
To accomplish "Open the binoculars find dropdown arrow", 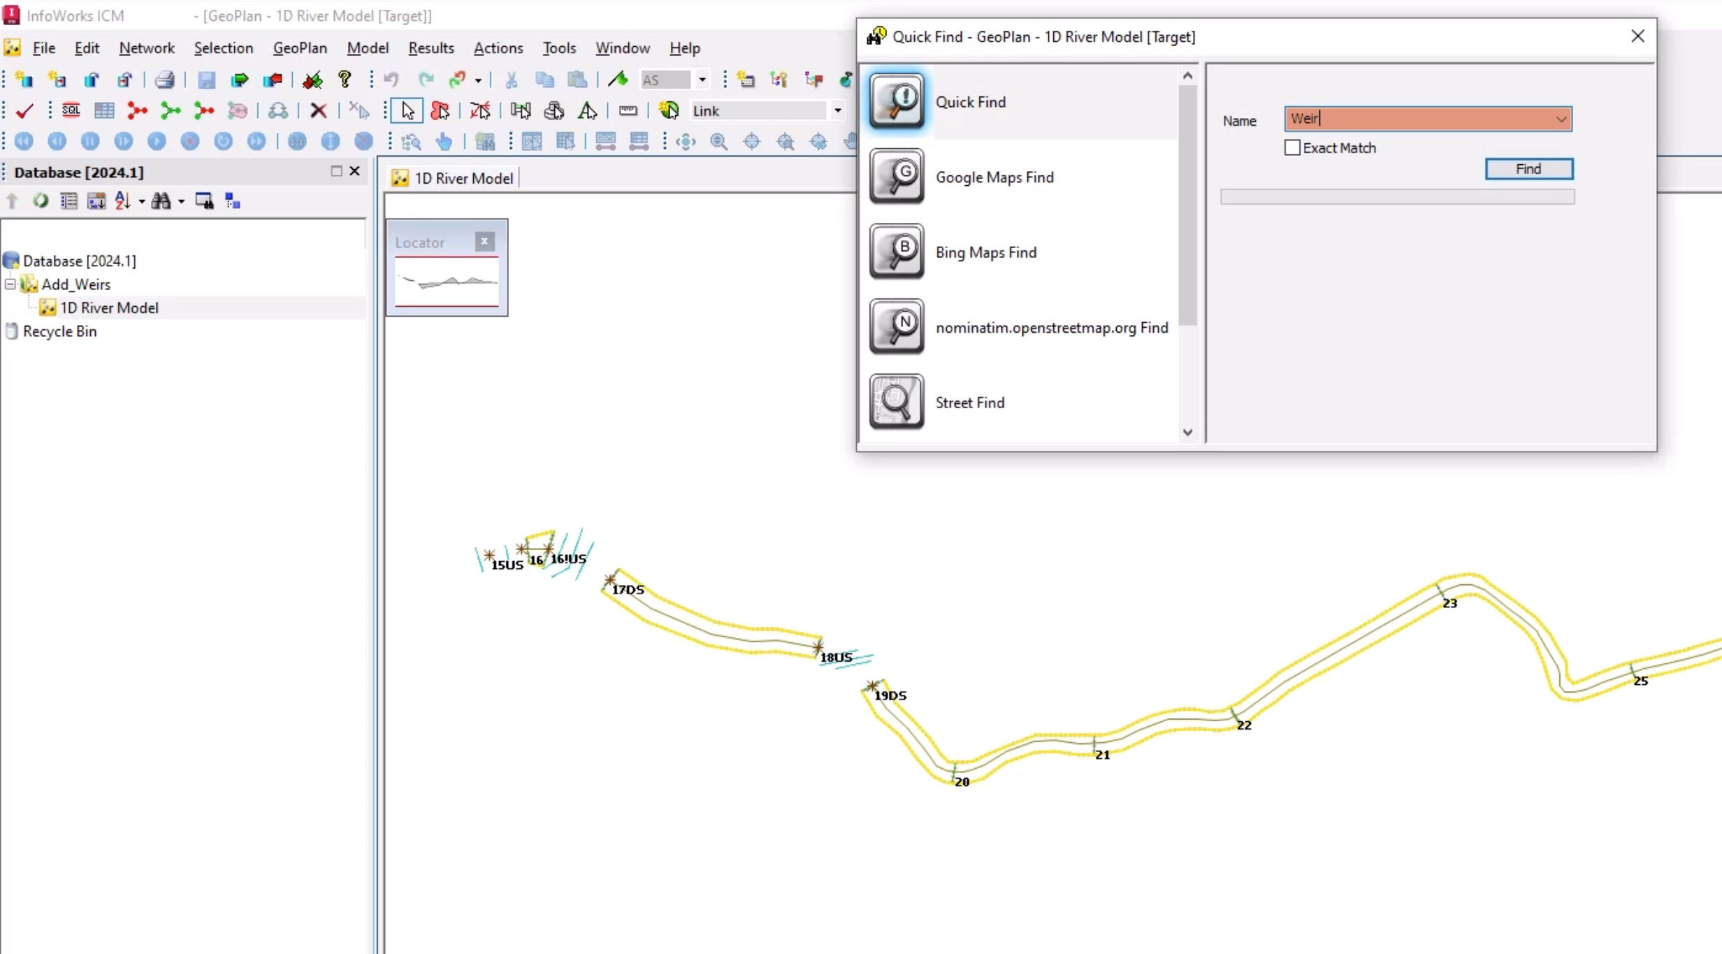I will coord(181,202).
